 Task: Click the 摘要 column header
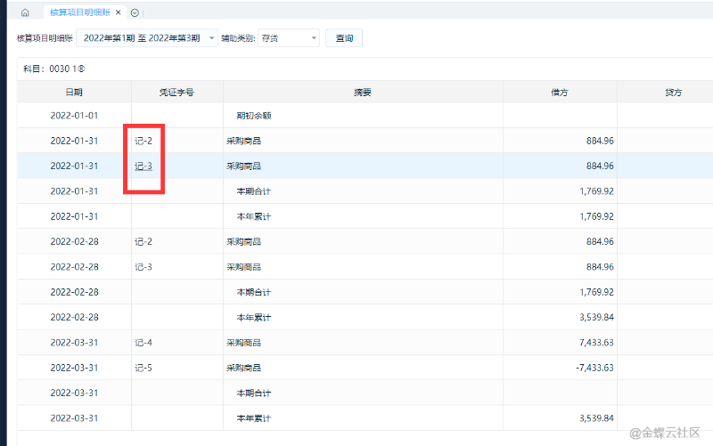pyautogui.click(x=362, y=92)
